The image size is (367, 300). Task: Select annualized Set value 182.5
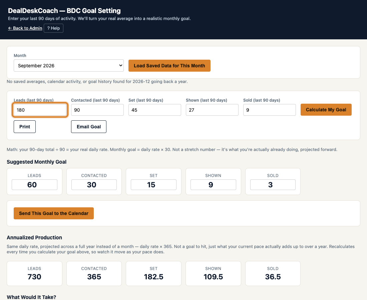[153, 277]
